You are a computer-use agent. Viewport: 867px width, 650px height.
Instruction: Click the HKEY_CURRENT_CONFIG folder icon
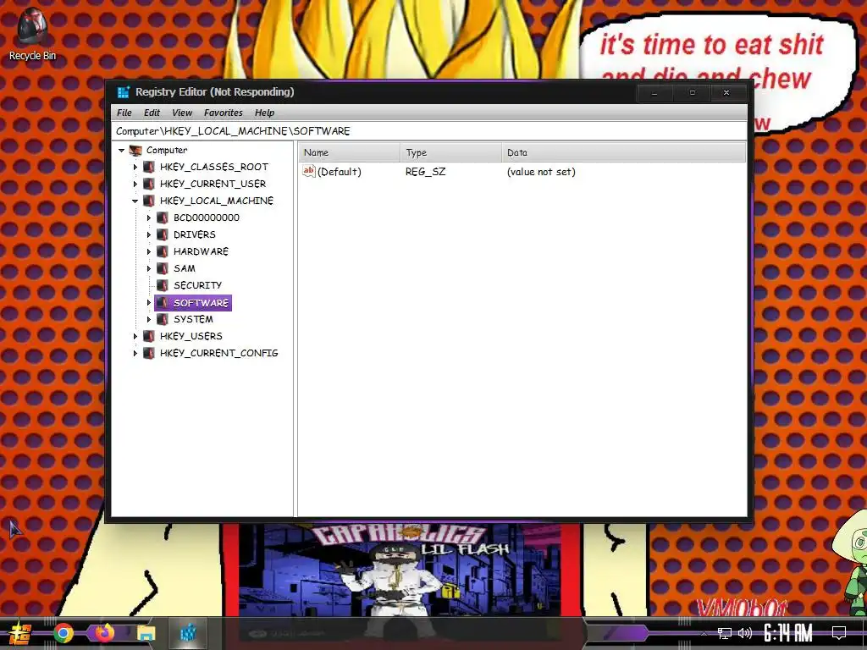(x=148, y=353)
